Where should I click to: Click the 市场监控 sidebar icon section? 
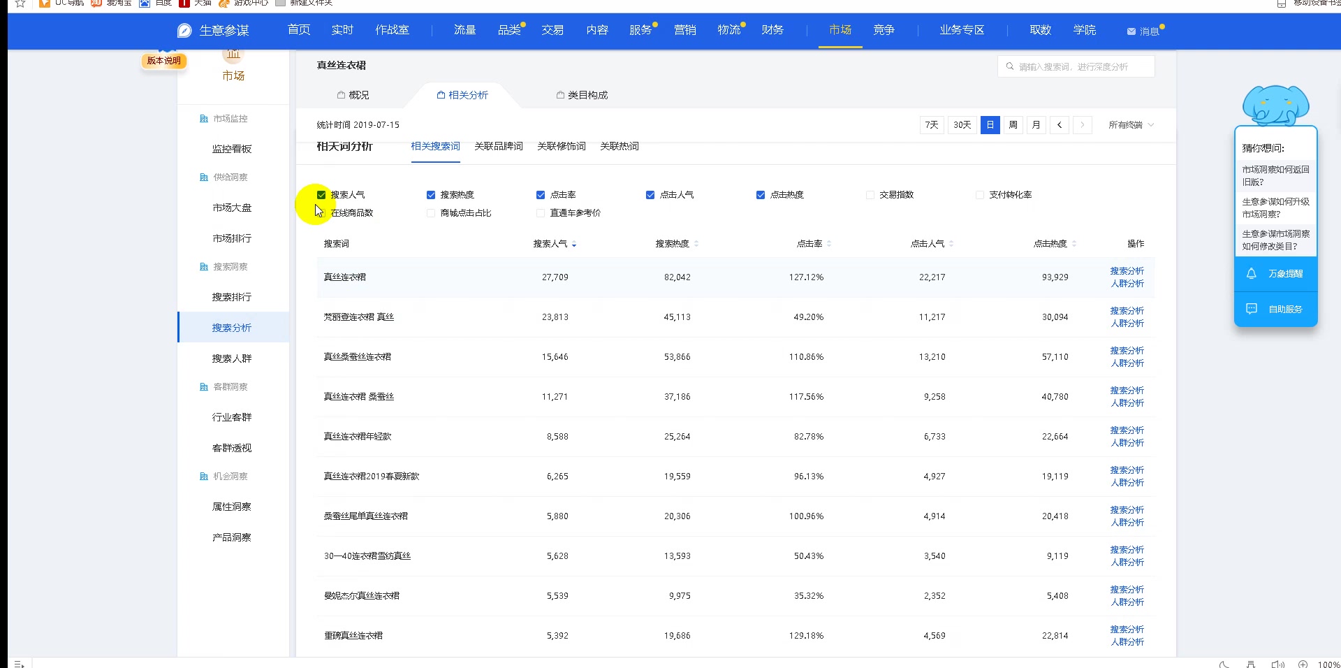pyautogui.click(x=203, y=118)
